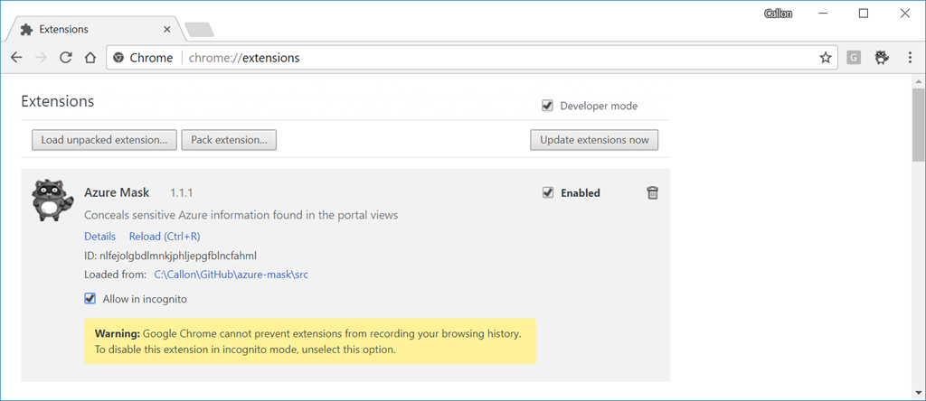The height and width of the screenshot is (401, 926).
Task: Click the browser back arrow
Action: point(16,58)
